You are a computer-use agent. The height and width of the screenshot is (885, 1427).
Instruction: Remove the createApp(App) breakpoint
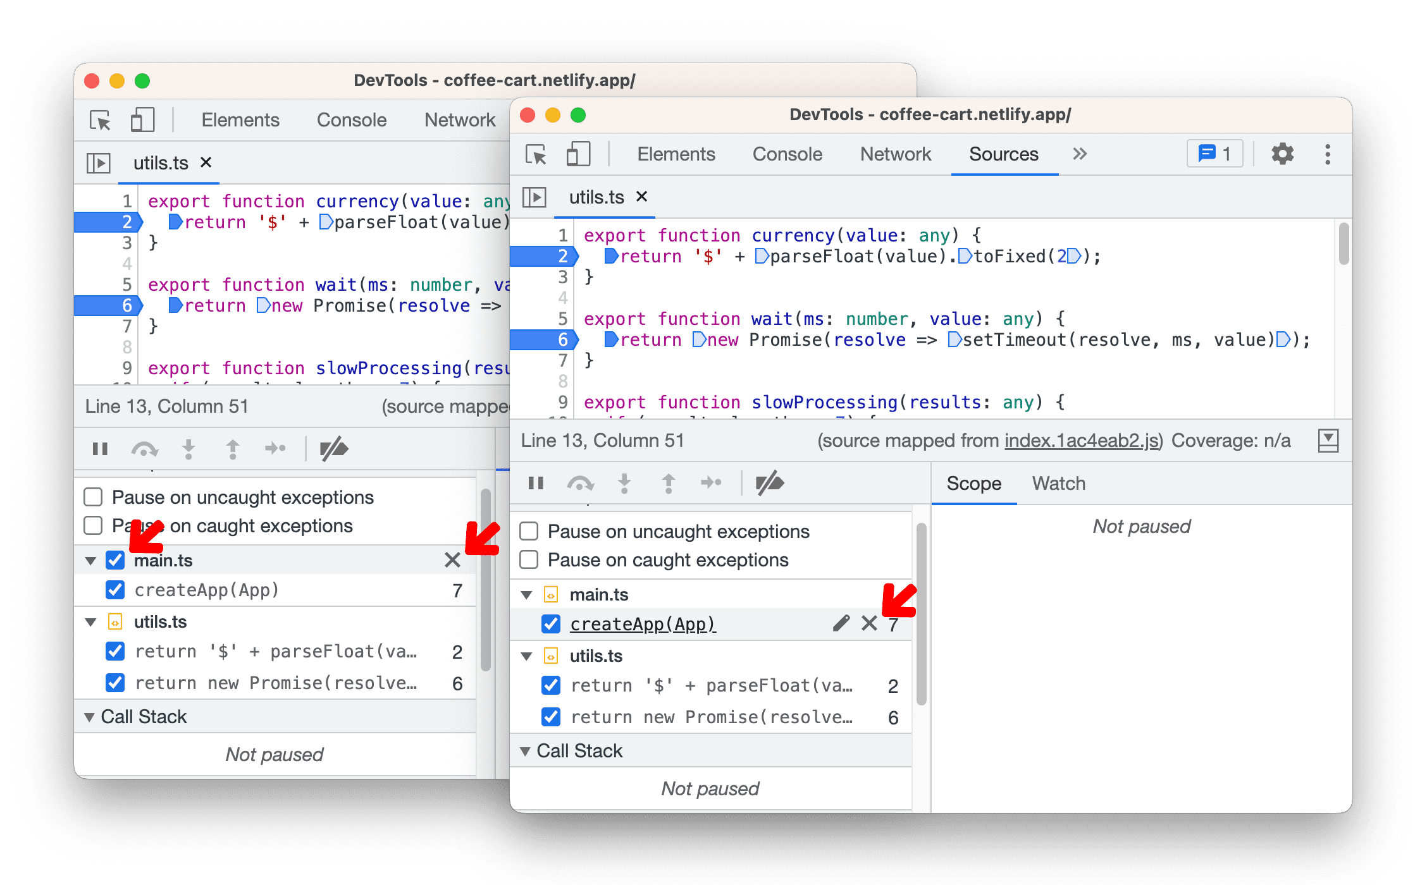click(x=868, y=622)
